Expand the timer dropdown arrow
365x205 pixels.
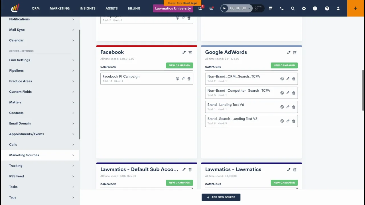click(x=249, y=8)
